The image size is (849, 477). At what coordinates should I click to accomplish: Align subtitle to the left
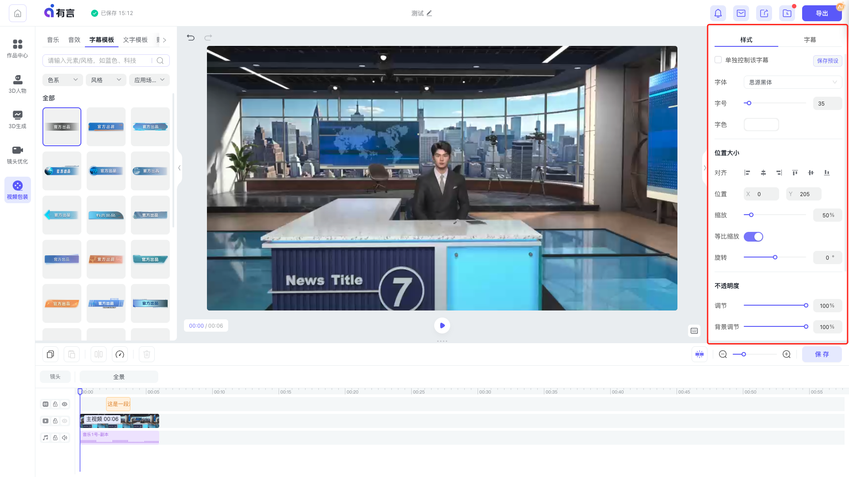click(x=747, y=173)
